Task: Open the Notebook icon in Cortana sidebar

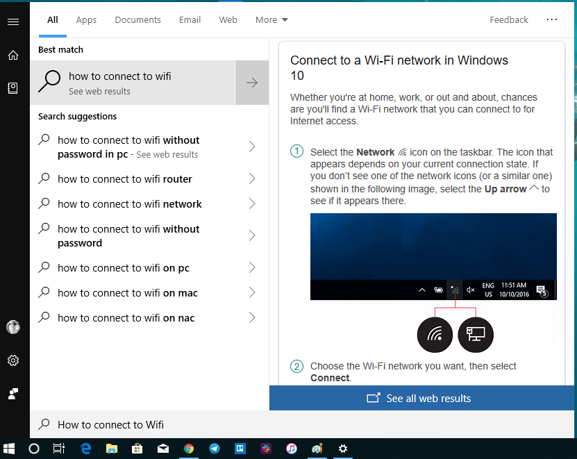Action: (x=12, y=87)
